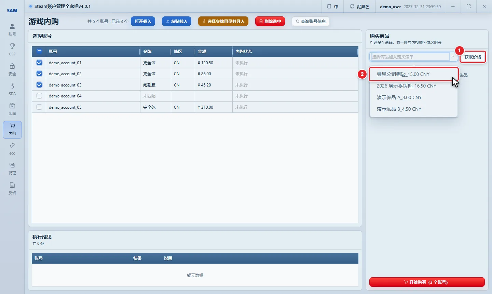Click the demo_account_05 account name
Viewport: 492px width, 294px height.
pyautogui.click(x=65, y=107)
